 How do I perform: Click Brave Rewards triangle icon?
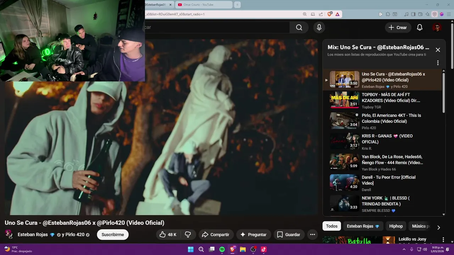point(337,14)
